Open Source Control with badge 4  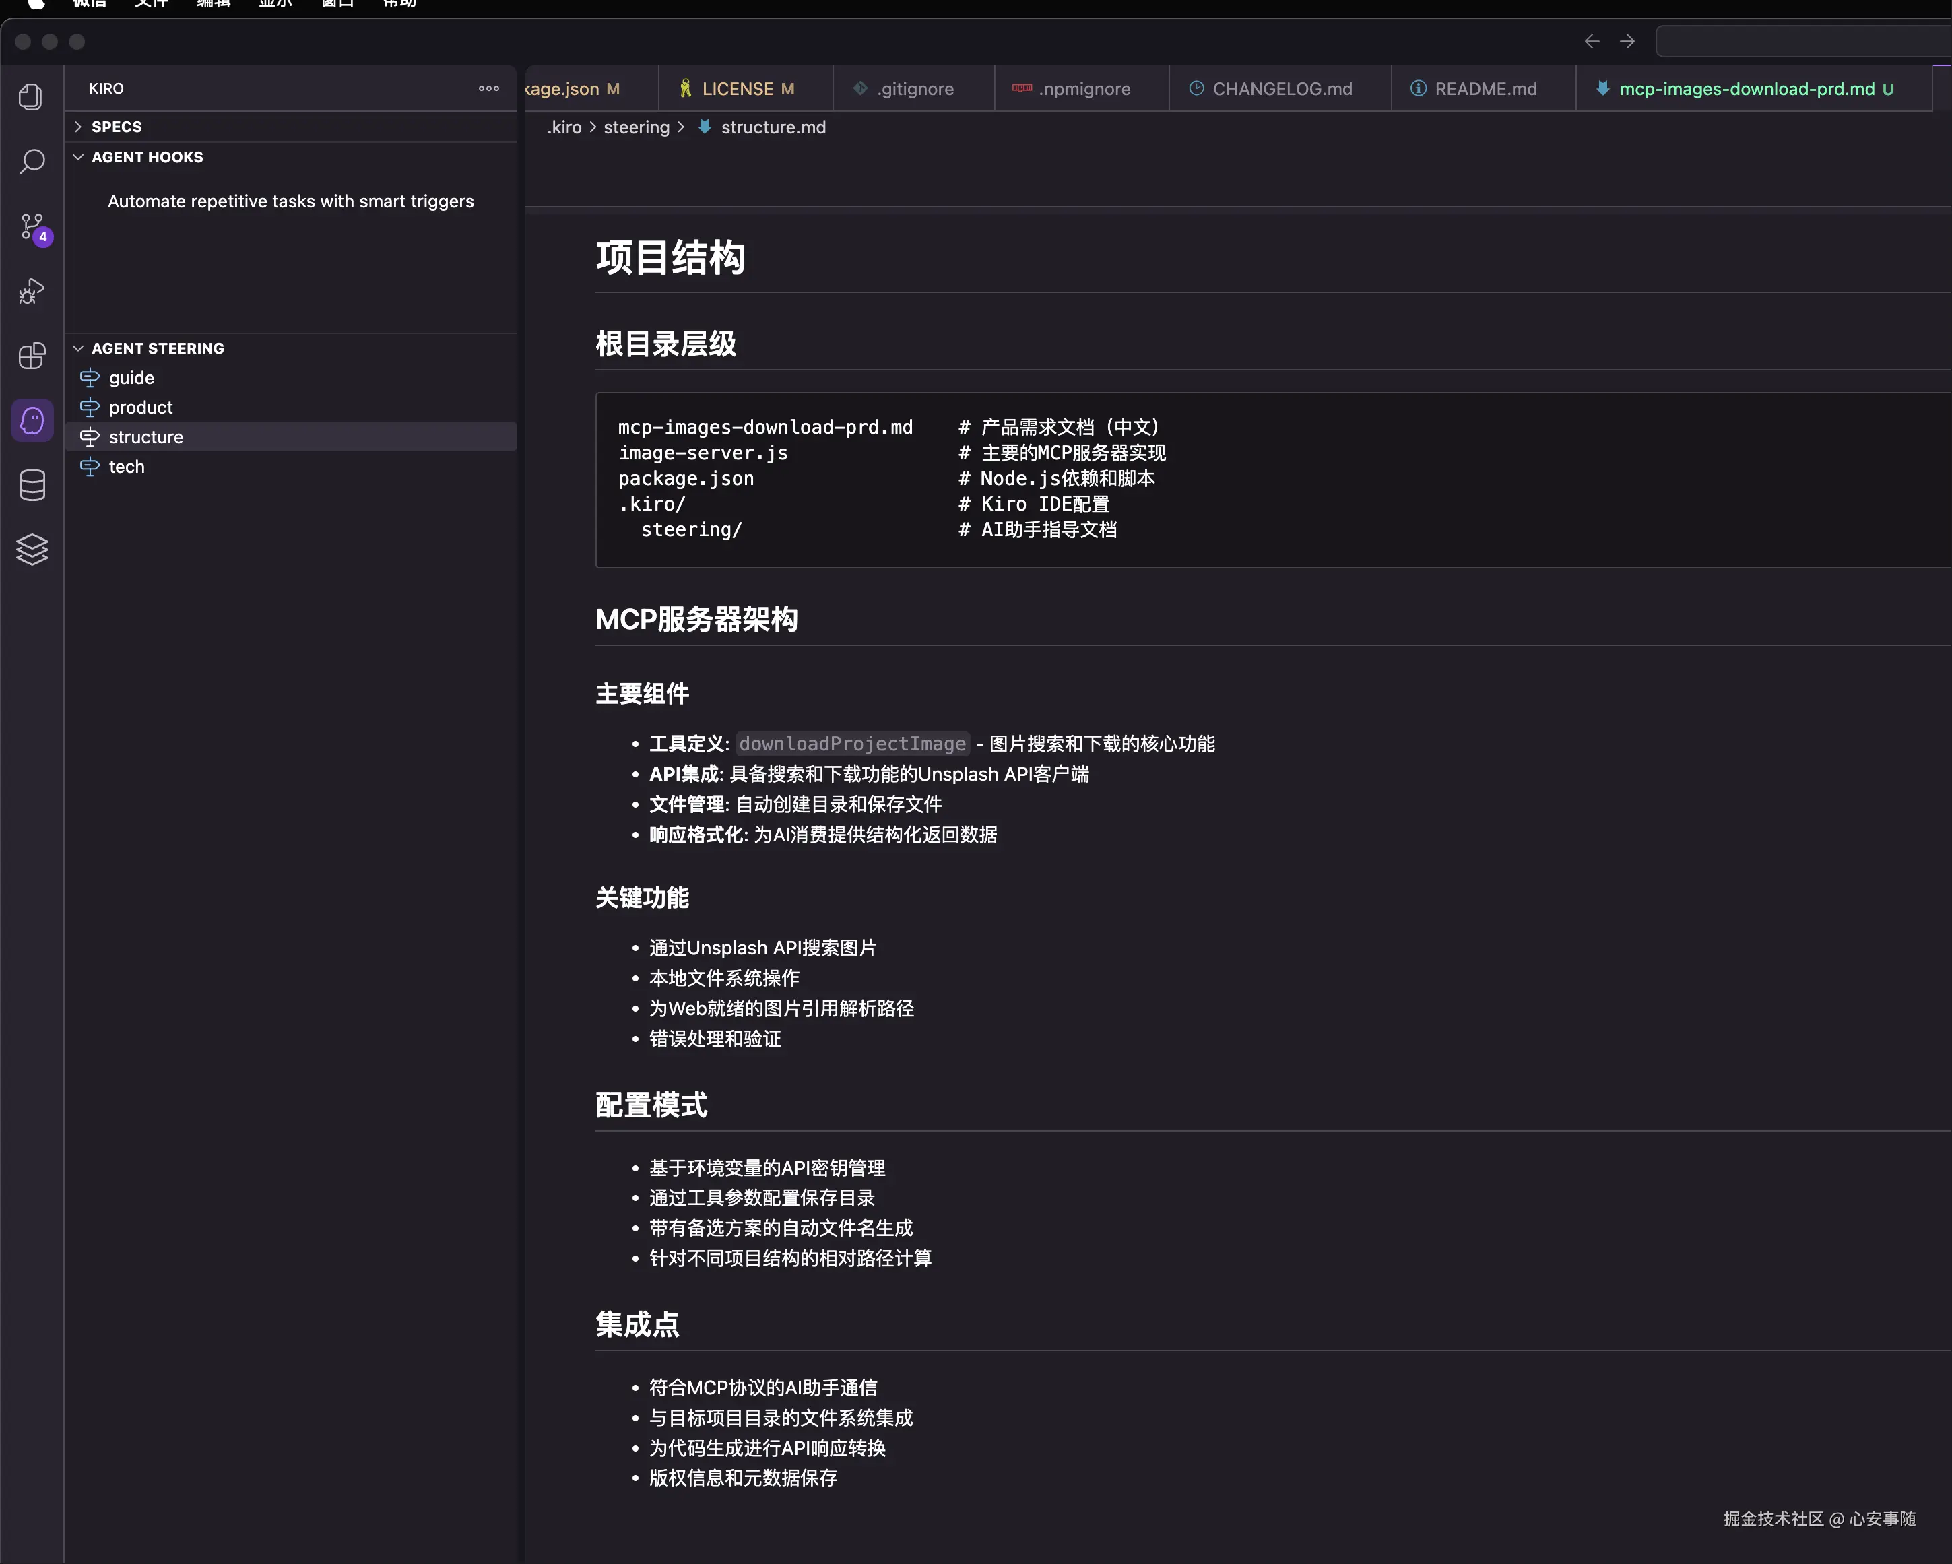click(32, 226)
